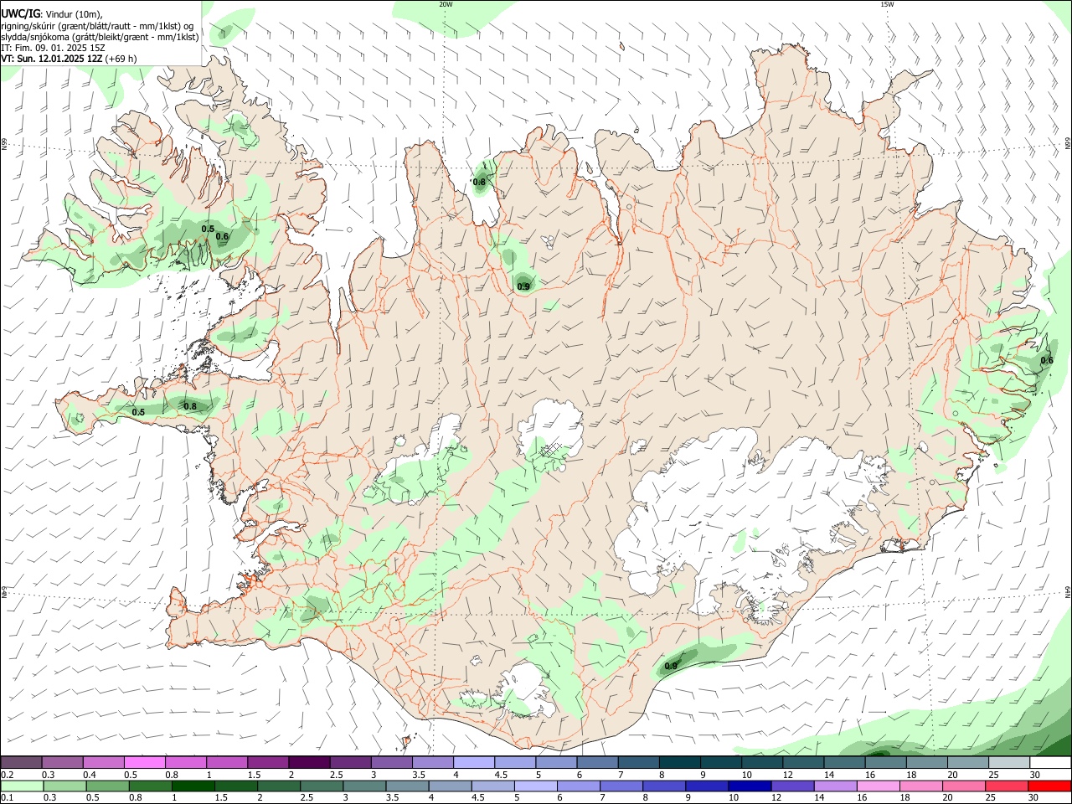Pick the deep navy swatch starting at 10, lower row

coord(750,786)
